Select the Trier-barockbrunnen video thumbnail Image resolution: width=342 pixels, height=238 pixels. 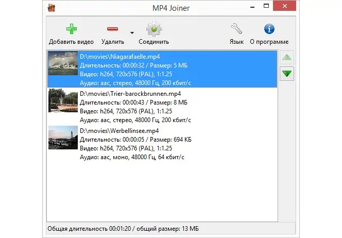[63, 100]
